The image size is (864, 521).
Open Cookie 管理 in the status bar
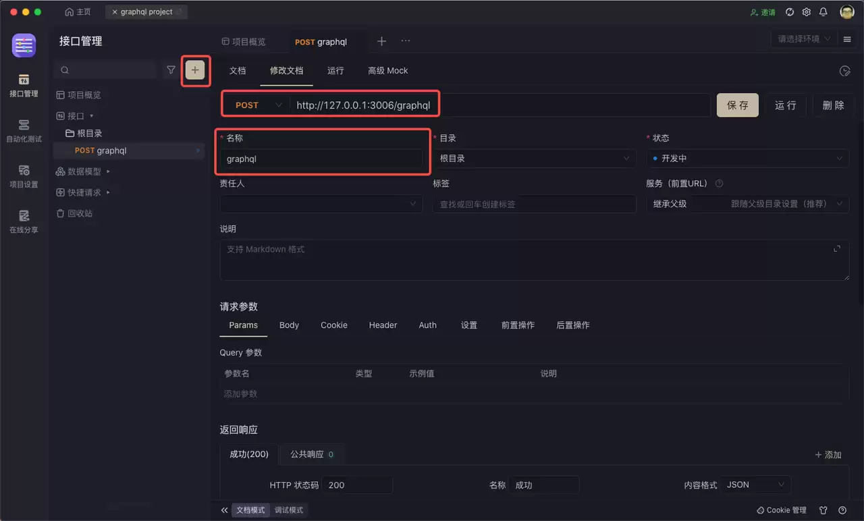782,510
